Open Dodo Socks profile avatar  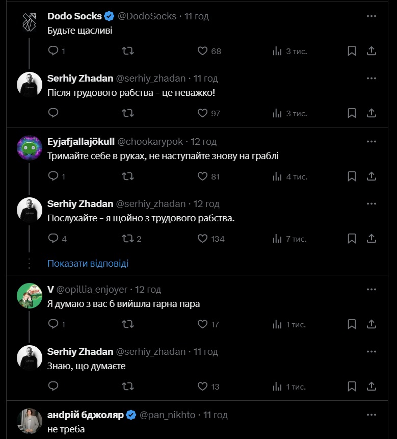pyautogui.click(x=29, y=21)
